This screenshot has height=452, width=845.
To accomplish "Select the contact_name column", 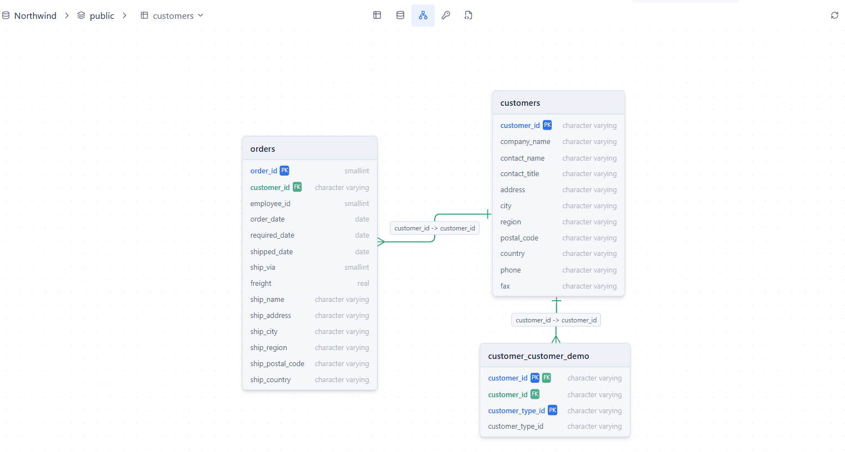I will 558,158.
